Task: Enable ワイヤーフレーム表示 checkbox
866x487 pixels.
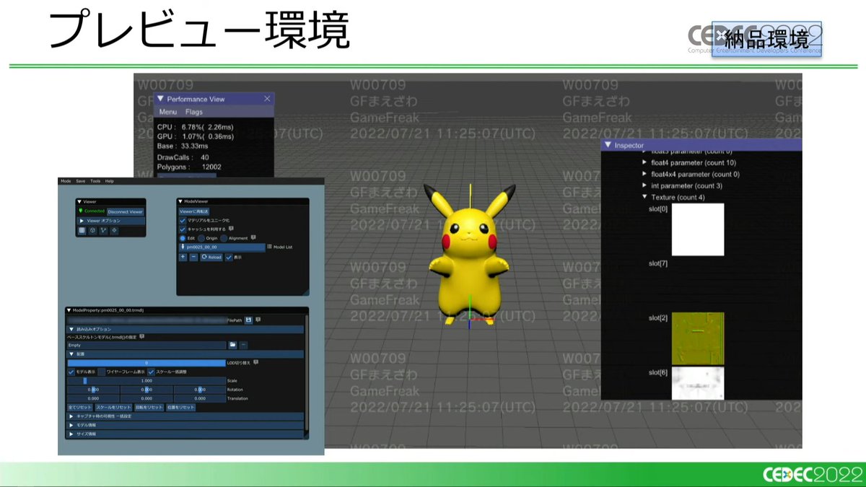Action: point(102,372)
